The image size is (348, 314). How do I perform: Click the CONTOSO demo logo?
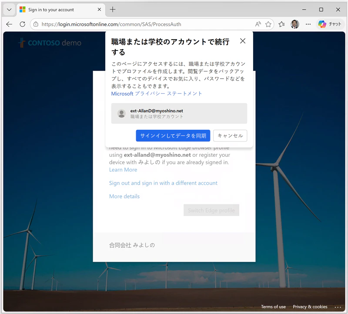pyautogui.click(x=50, y=43)
